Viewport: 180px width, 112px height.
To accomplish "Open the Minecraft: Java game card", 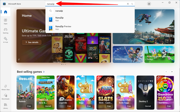I will (45, 93).
